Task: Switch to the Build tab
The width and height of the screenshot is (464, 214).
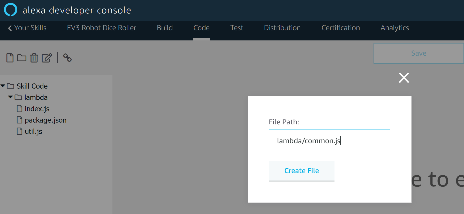Action: (165, 28)
